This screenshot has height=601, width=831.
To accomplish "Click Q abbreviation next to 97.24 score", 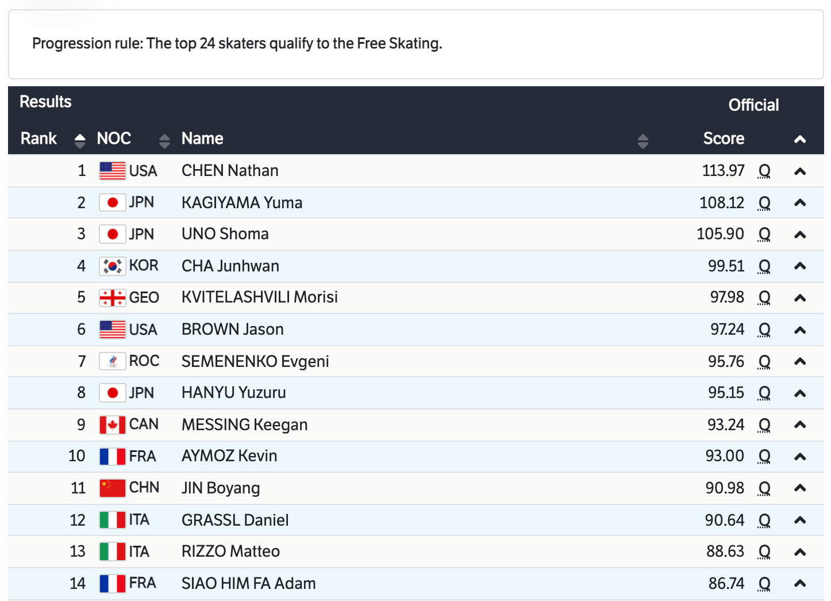I will pyautogui.click(x=764, y=330).
